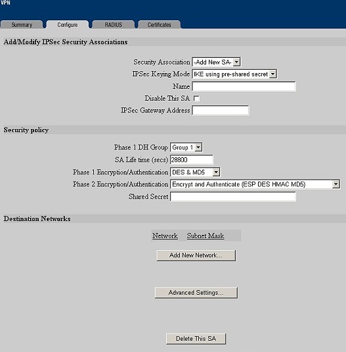The image size is (346, 352).
Task: Click the SA Life time field
Action: pos(192,160)
